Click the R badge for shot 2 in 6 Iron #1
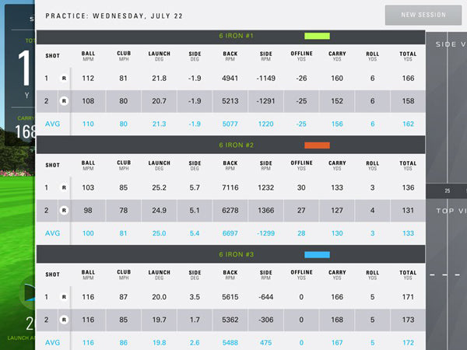 (x=64, y=101)
